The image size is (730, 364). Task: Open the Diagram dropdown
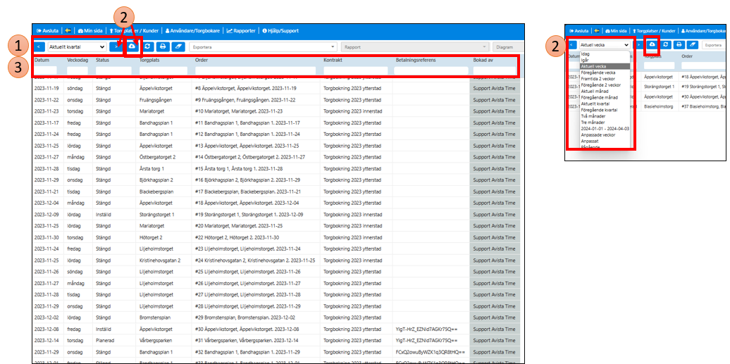(x=508, y=46)
